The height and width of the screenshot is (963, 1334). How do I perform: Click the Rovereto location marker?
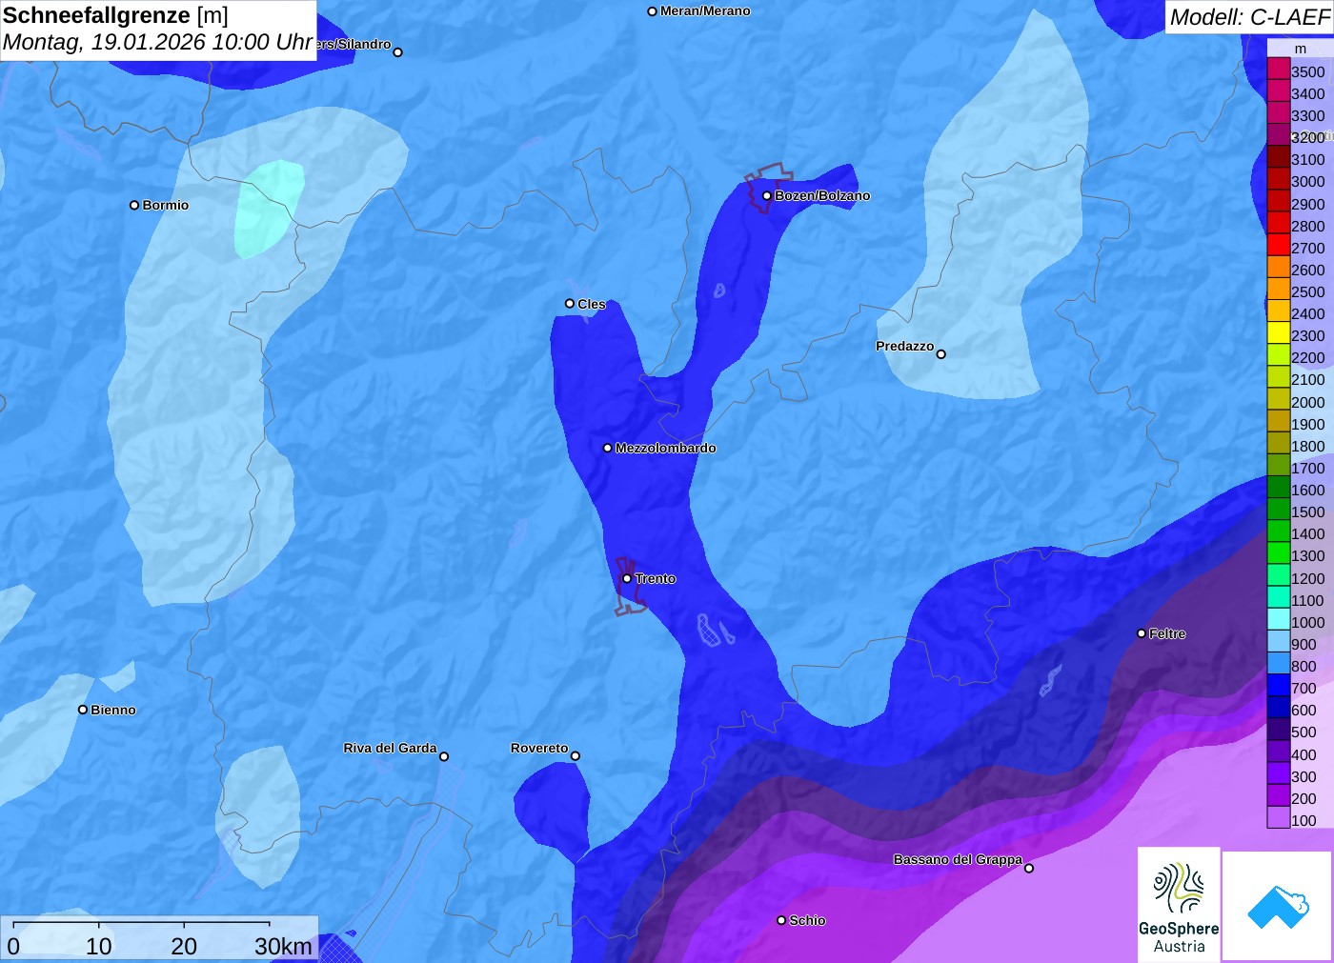575,756
